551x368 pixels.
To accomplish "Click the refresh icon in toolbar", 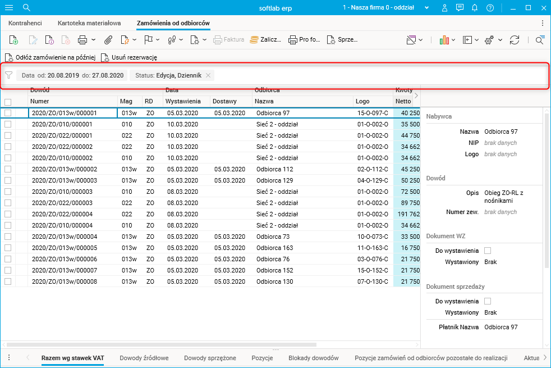I will 515,40.
